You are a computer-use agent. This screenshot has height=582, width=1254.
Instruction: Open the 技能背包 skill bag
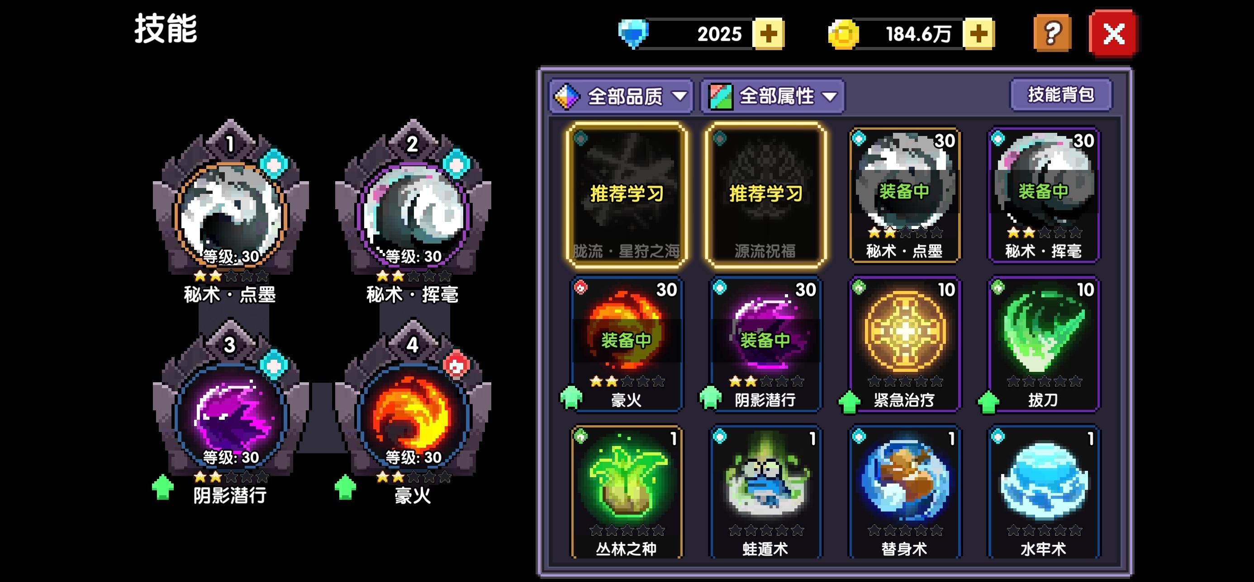(x=1061, y=94)
